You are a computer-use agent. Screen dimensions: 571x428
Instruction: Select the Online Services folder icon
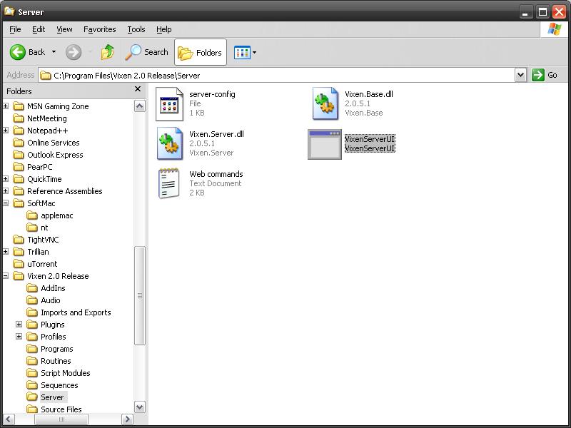click(x=19, y=143)
